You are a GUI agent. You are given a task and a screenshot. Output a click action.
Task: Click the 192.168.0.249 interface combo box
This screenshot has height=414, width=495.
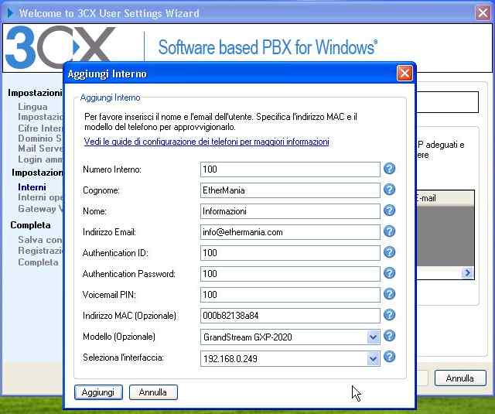290,358
